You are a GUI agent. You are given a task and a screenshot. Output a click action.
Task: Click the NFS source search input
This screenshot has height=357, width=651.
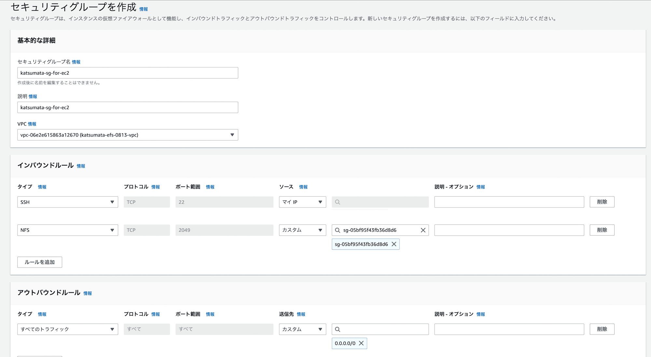[380, 230]
